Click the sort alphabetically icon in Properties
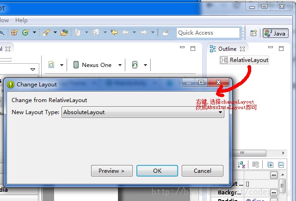Image resolution: width=296 pixels, height=201 pixels. tap(241, 164)
